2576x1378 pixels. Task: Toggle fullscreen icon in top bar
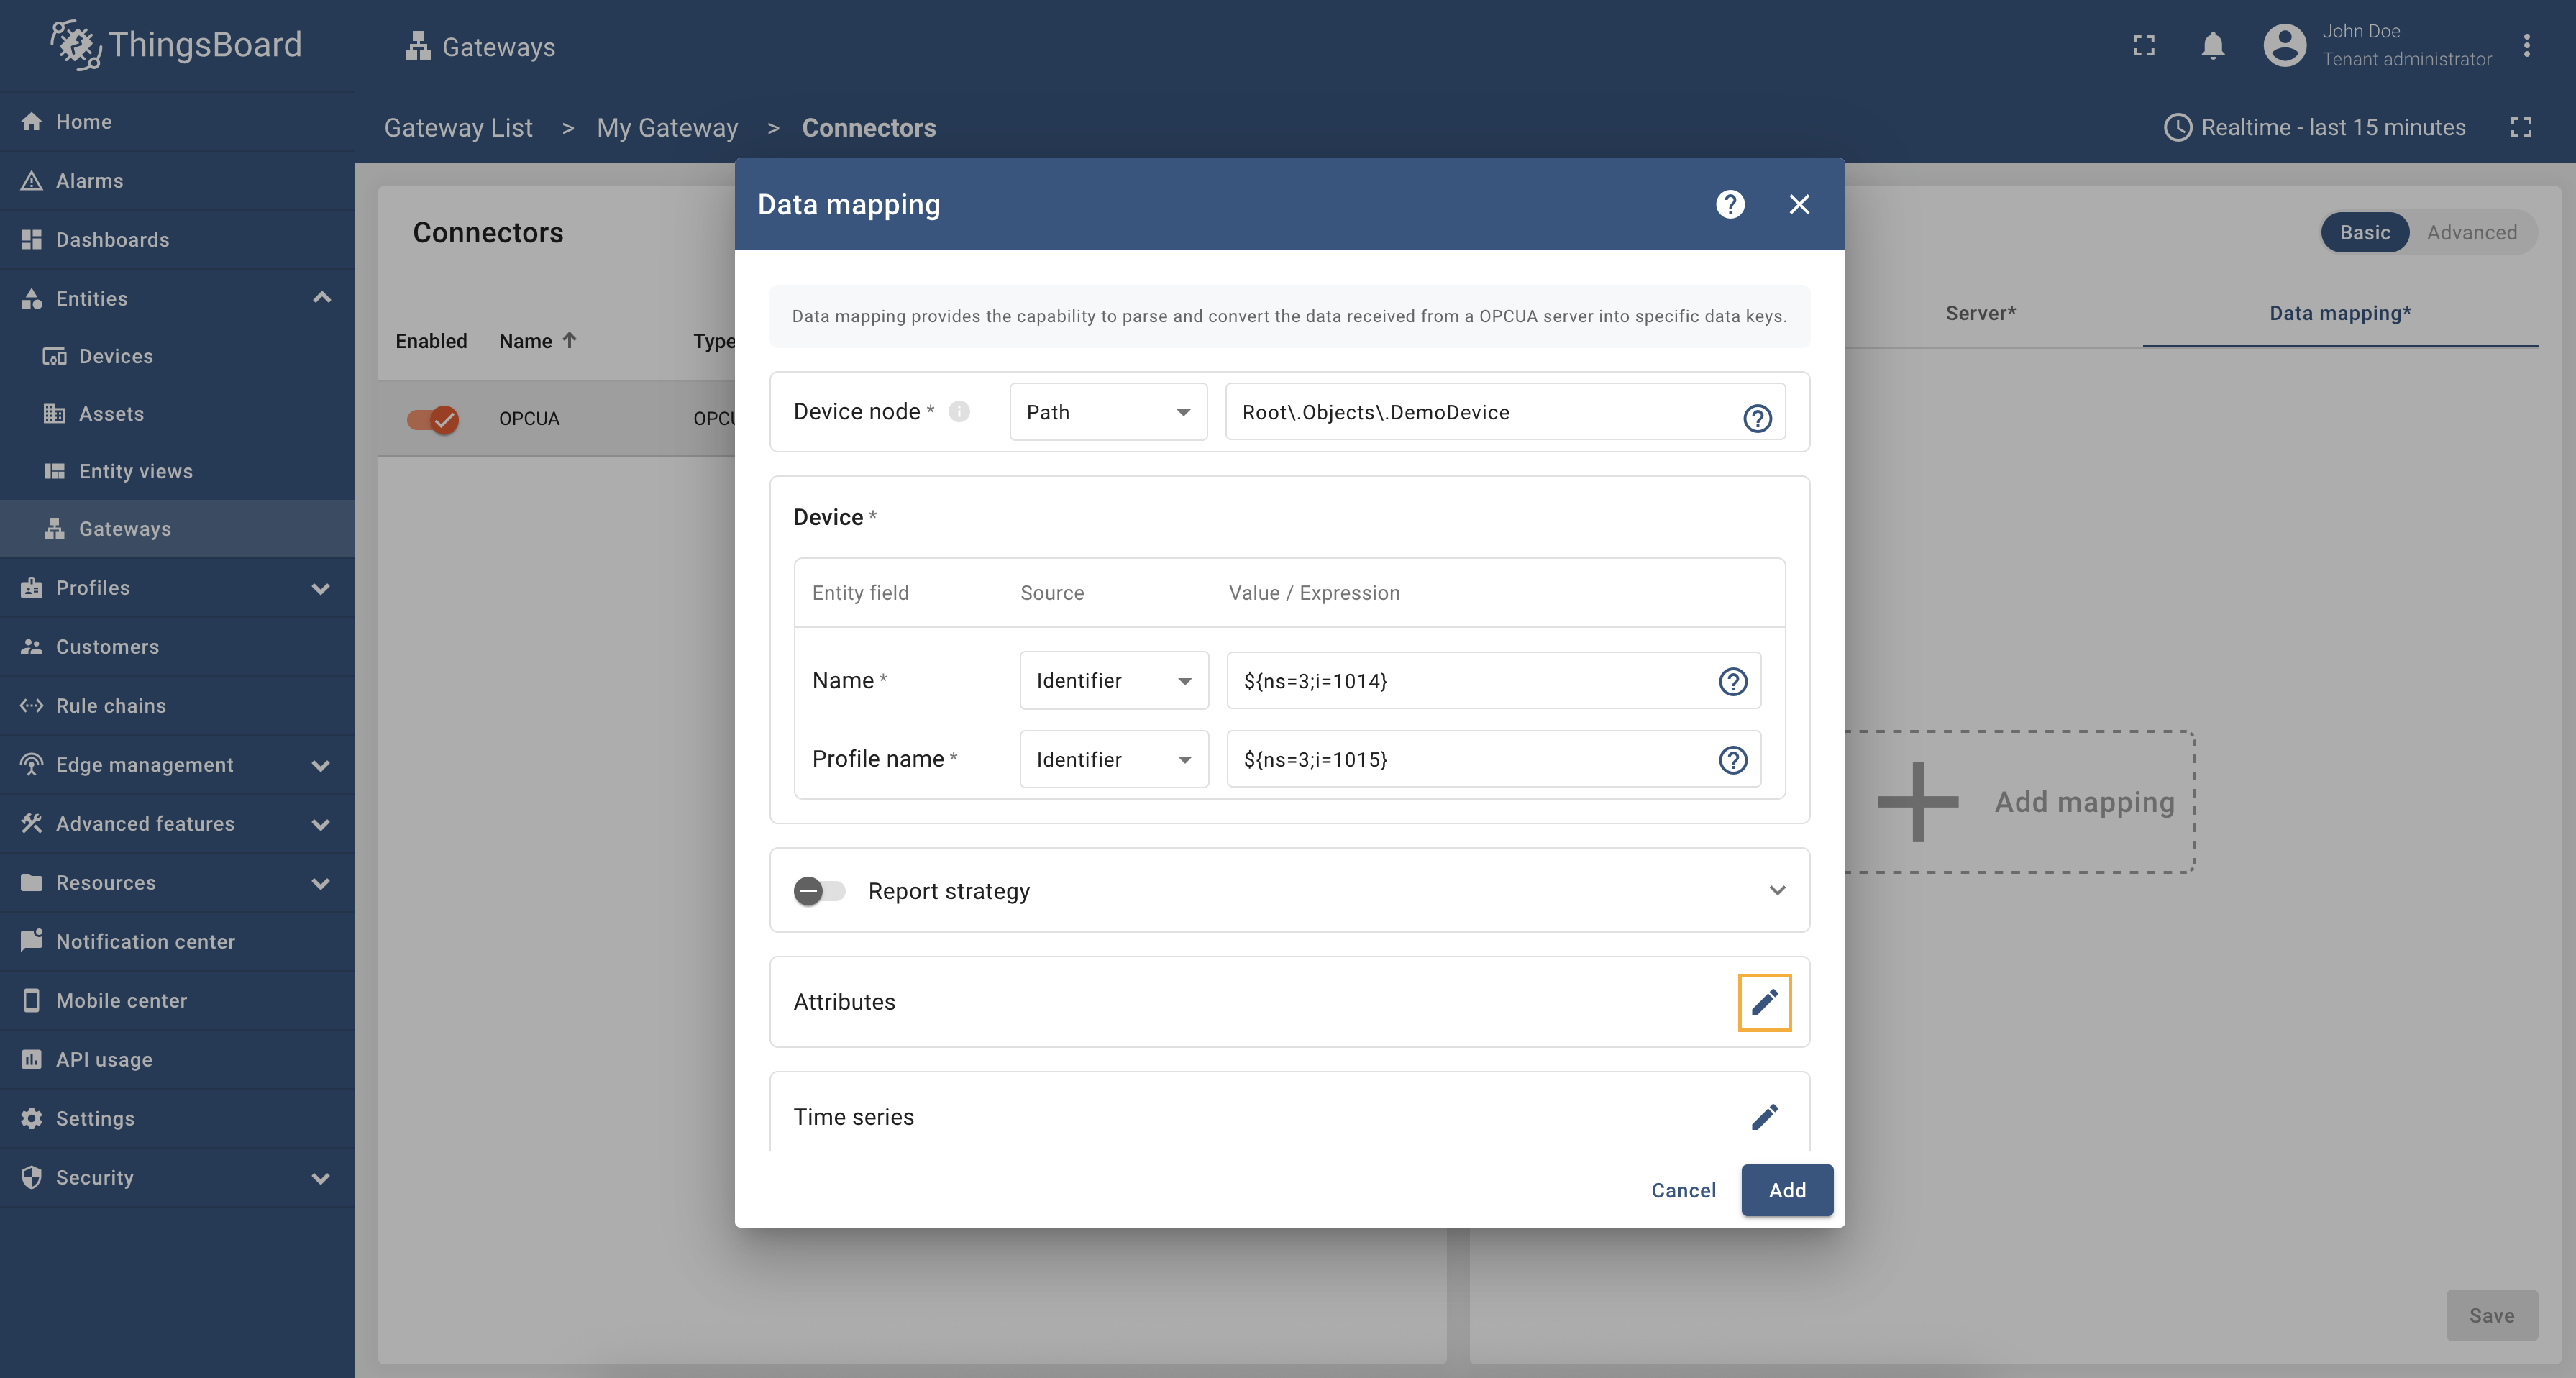click(2143, 45)
